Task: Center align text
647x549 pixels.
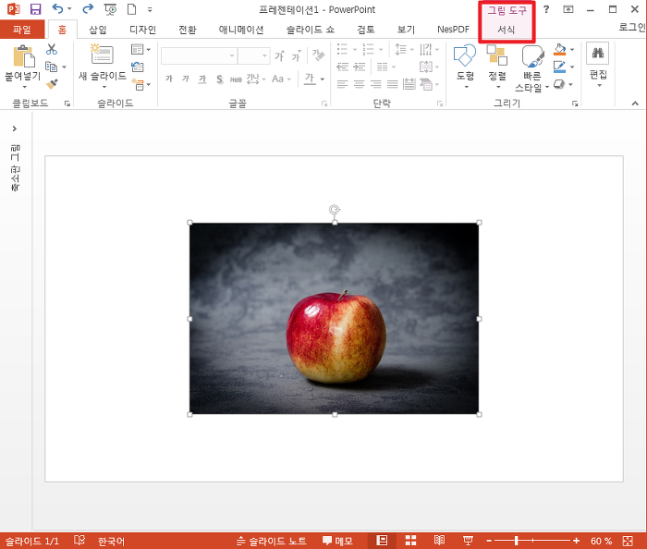Action: 359,84
